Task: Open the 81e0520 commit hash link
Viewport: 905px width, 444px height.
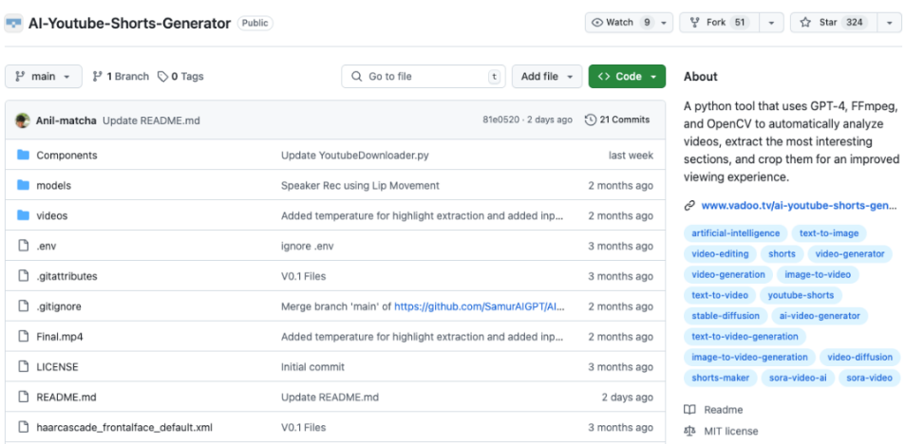Action: [500, 120]
